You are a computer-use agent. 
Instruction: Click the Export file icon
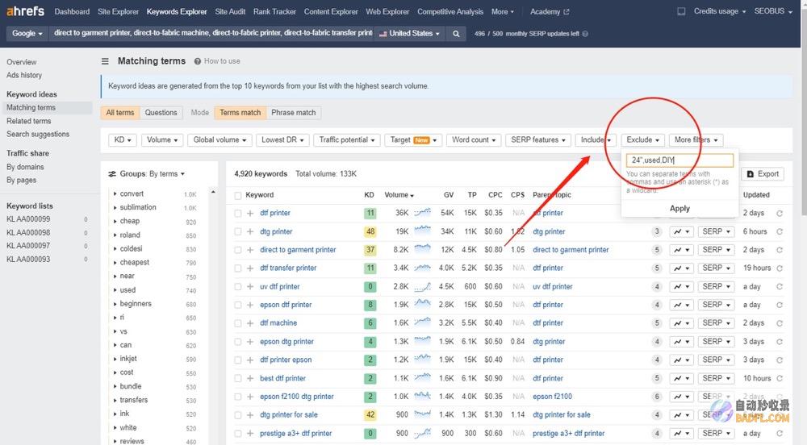750,174
